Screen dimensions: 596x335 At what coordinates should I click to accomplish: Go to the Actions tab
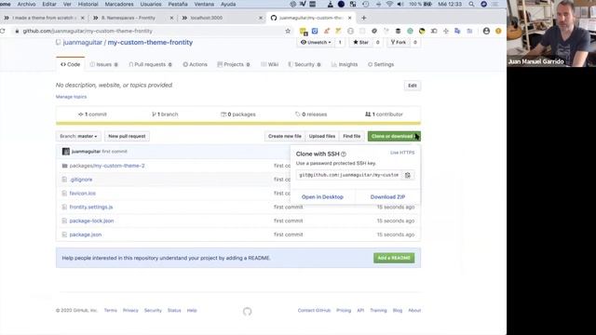pos(195,64)
